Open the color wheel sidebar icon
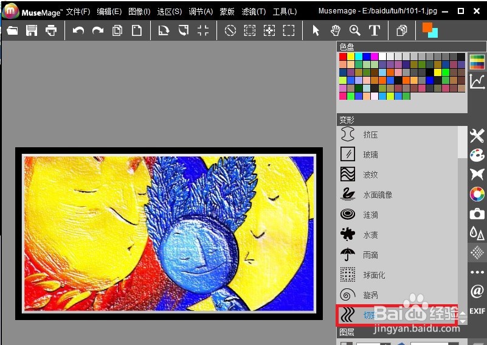This screenshot has height=345, width=487. (x=477, y=194)
